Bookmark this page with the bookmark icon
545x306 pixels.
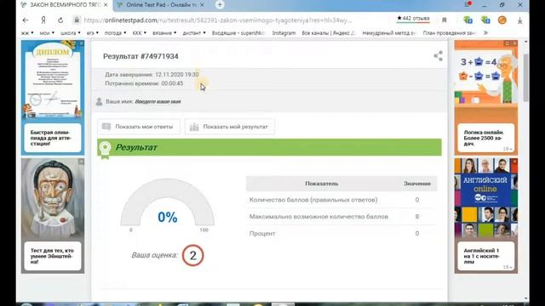click(445, 20)
